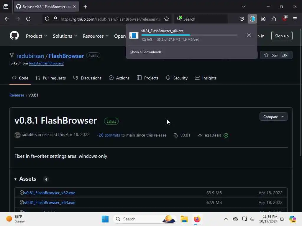302x226 pixels.
Task: Click the download progress bar
Action: point(189,35)
